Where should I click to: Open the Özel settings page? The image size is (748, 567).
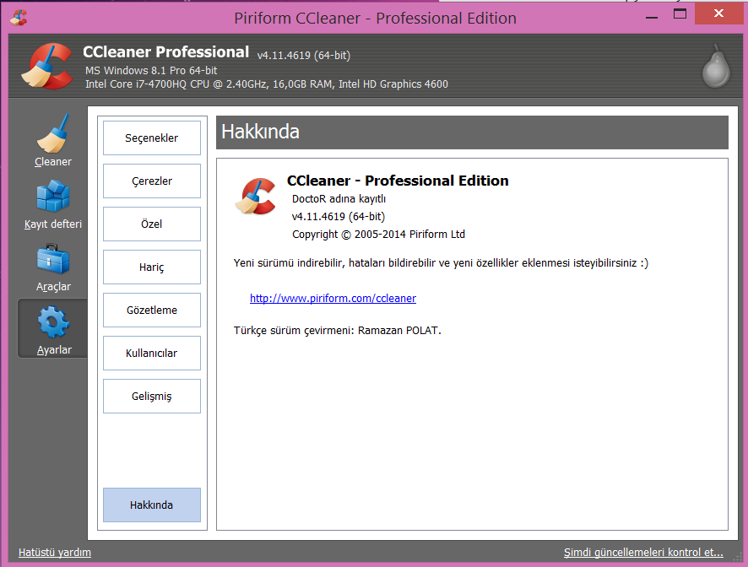point(152,224)
